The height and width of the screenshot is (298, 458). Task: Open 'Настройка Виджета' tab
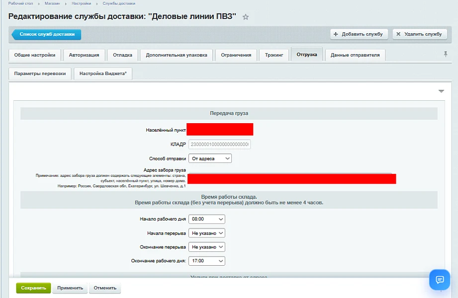[x=103, y=74]
